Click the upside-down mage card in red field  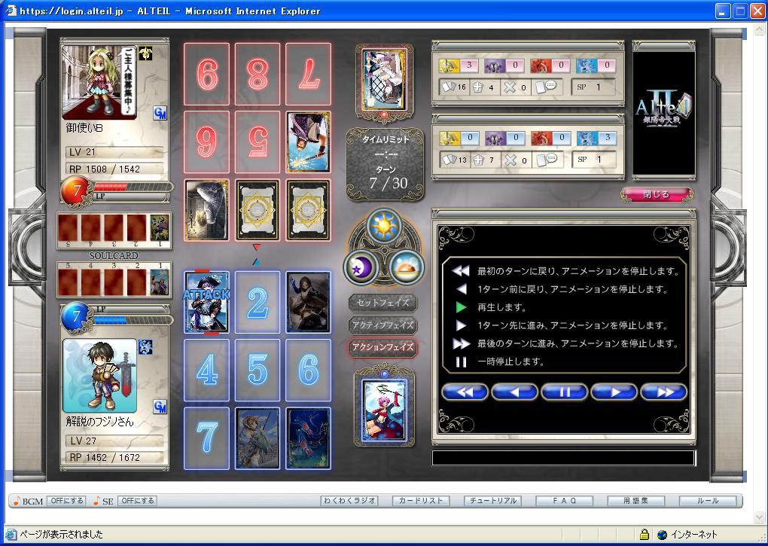tap(309, 142)
